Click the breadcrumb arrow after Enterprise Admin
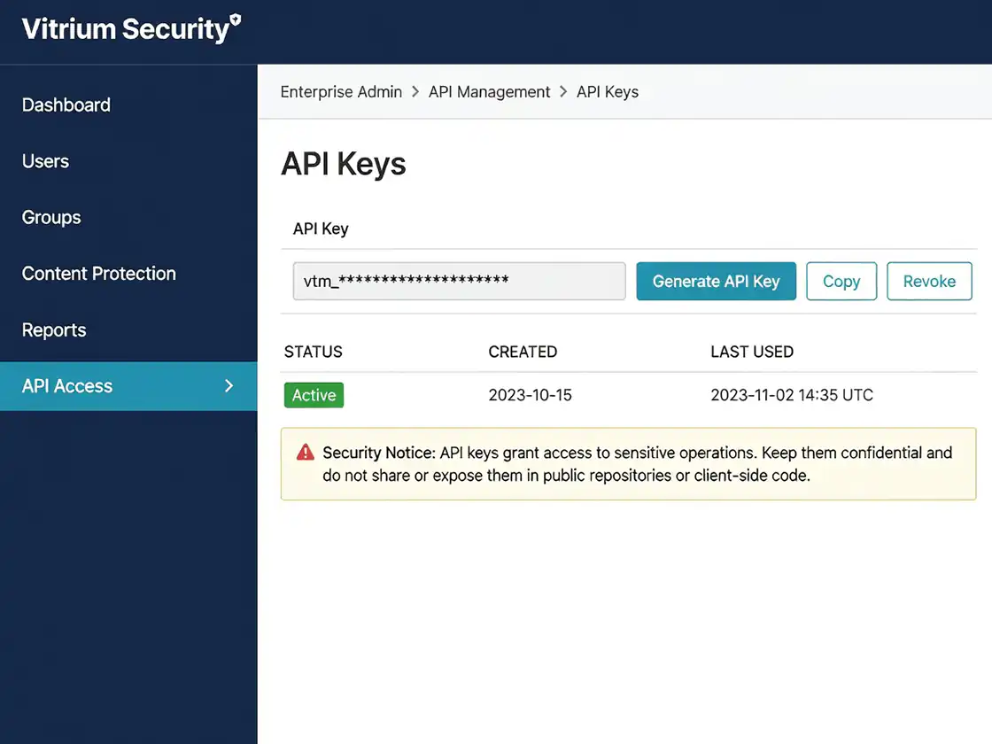992x744 pixels. tap(415, 92)
